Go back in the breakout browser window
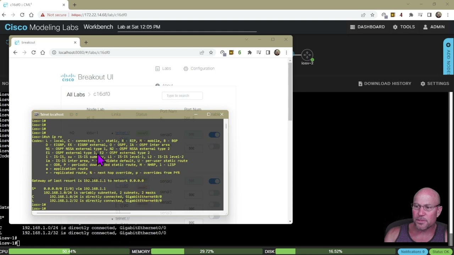The height and width of the screenshot is (255, 454). point(15,52)
